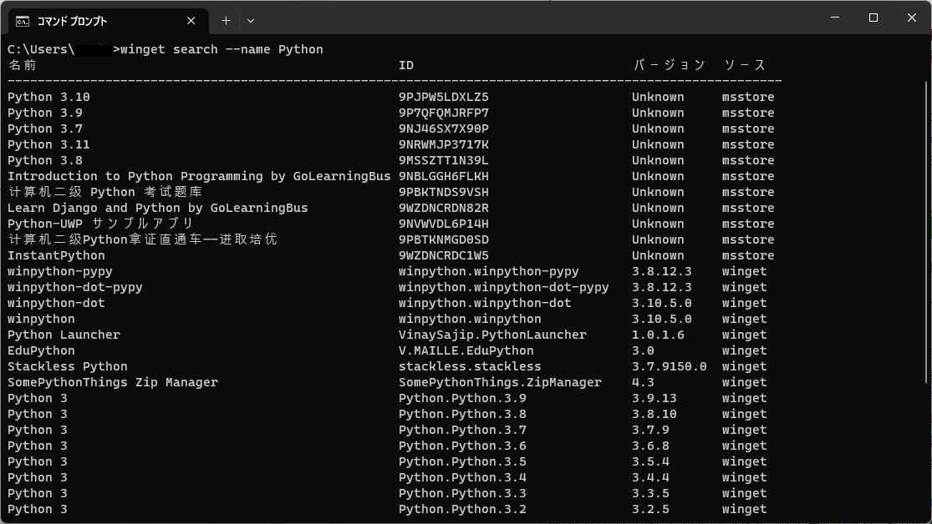Close the コマンド プロンプト tab

[191, 21]
